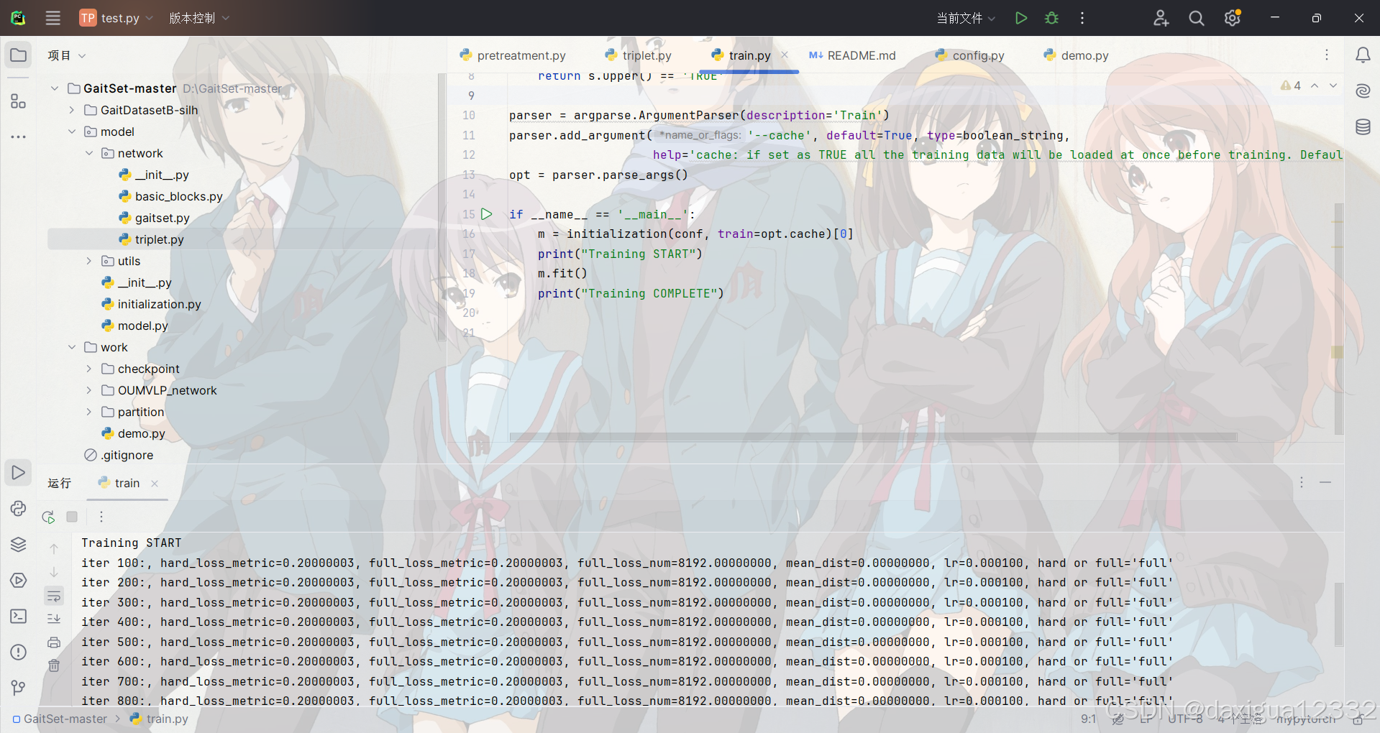
Task: Switch to demo.py editor tab
Action: point(1077,55)
